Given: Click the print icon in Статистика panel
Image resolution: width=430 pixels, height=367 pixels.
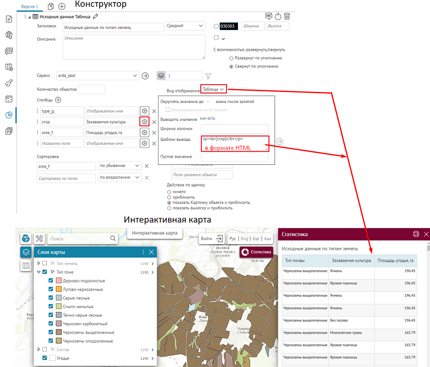Looking at the screenshot, I should (x=416, y=234).
